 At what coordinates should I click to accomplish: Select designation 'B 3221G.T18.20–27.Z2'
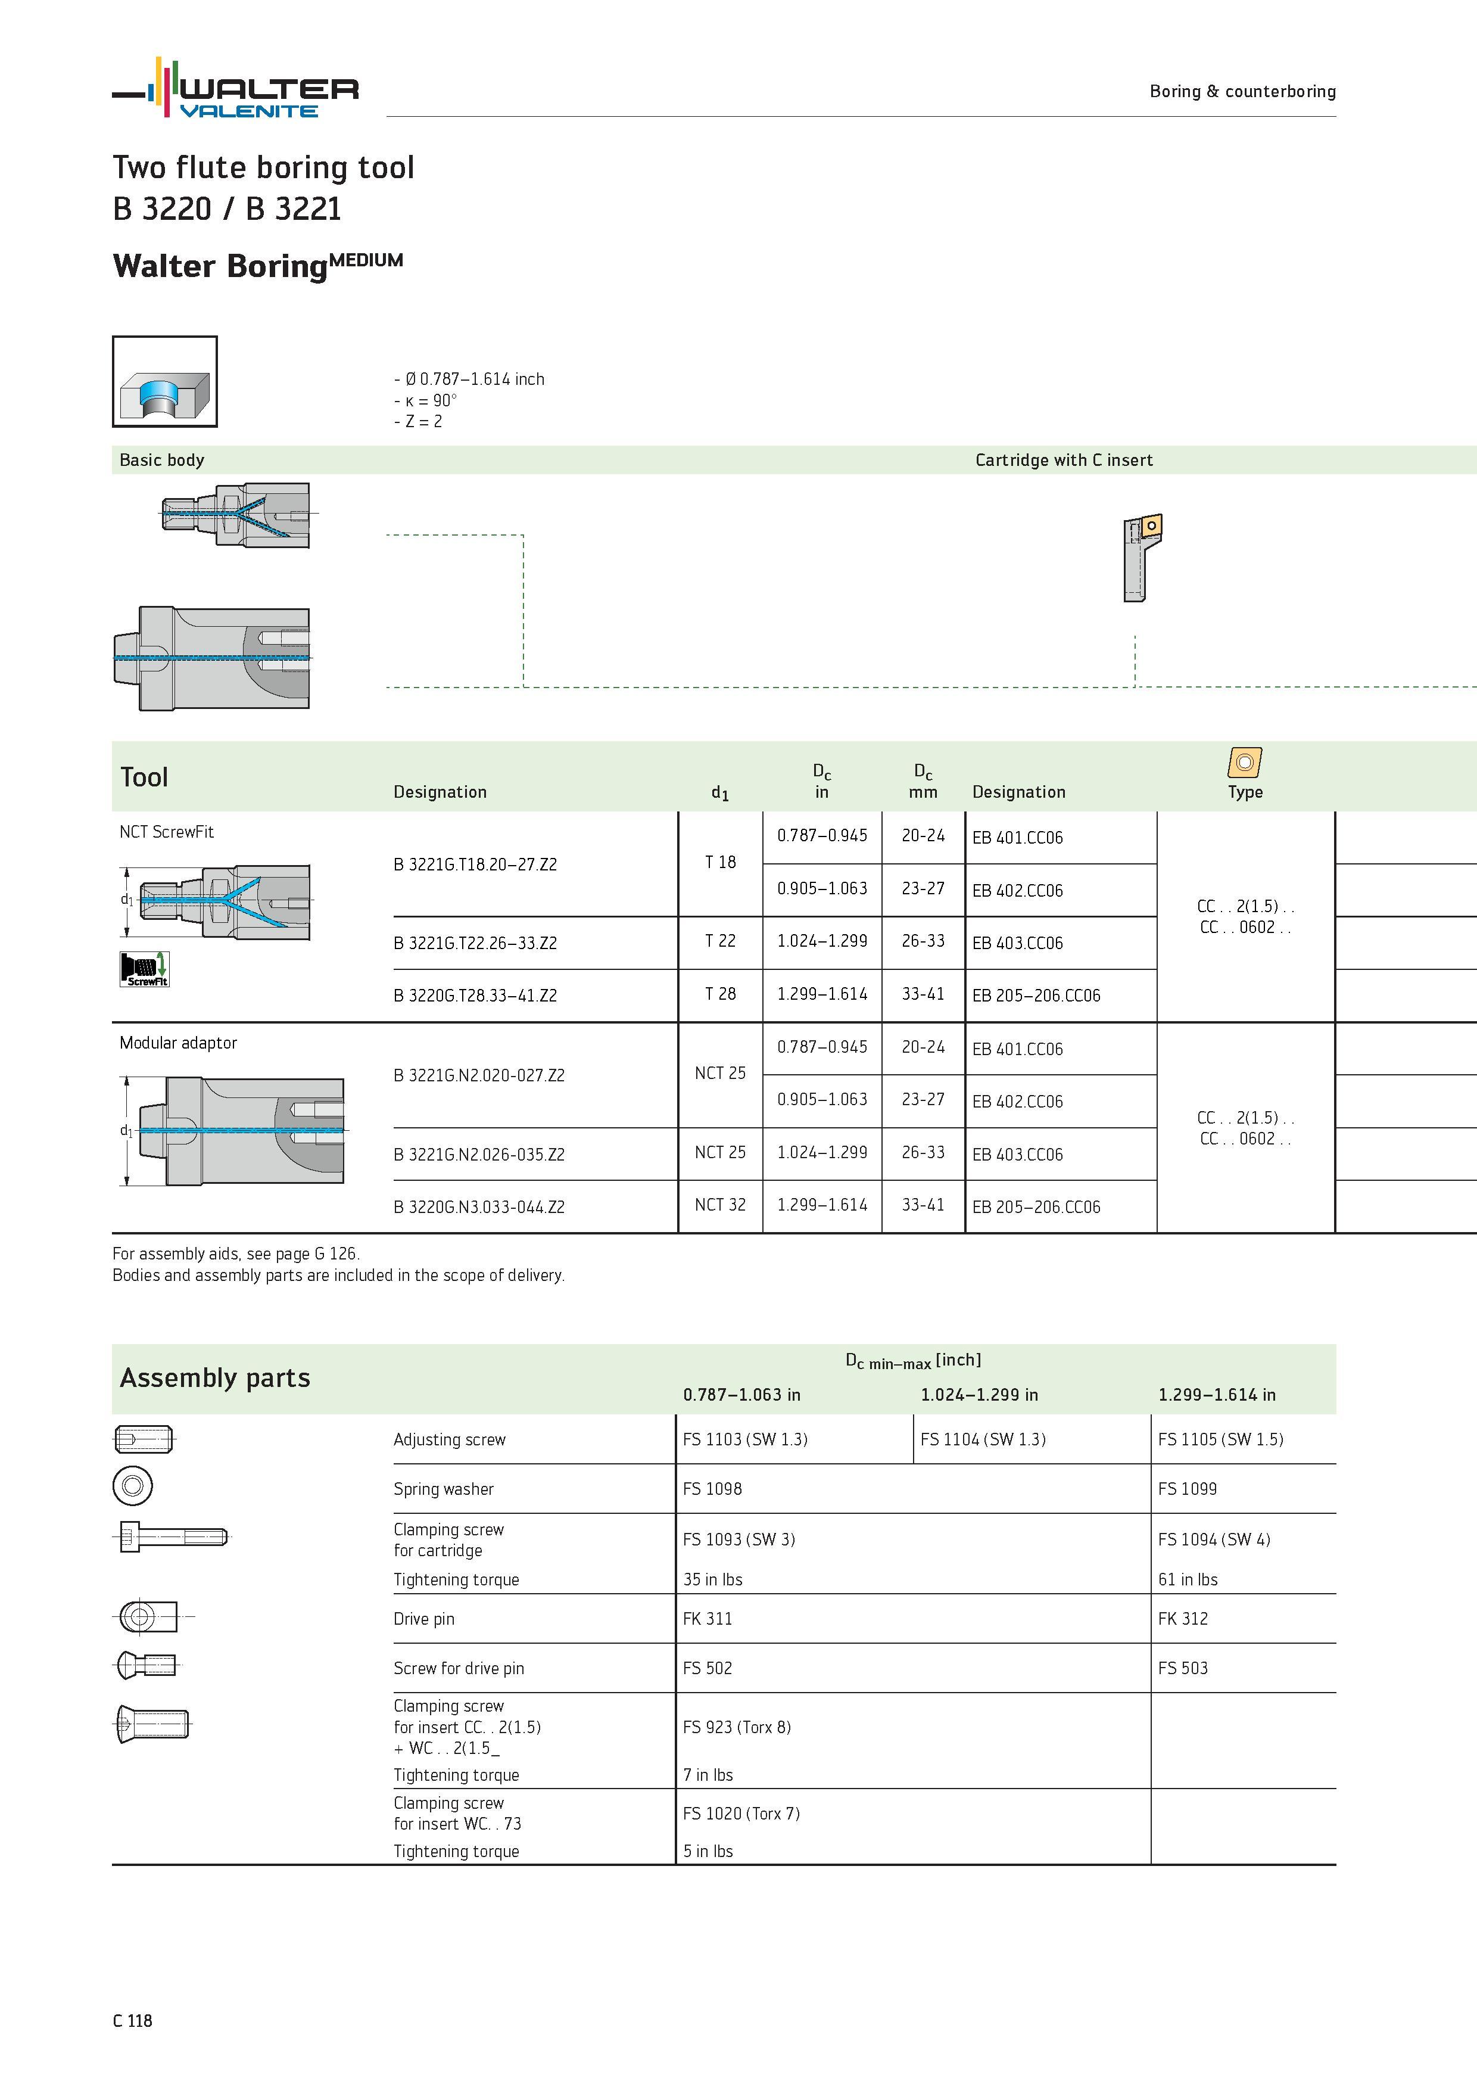coord(475,864)
